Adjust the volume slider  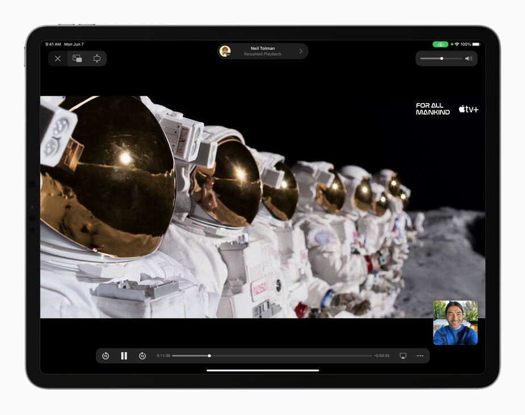pyautogui.click(x=442, y=58)
